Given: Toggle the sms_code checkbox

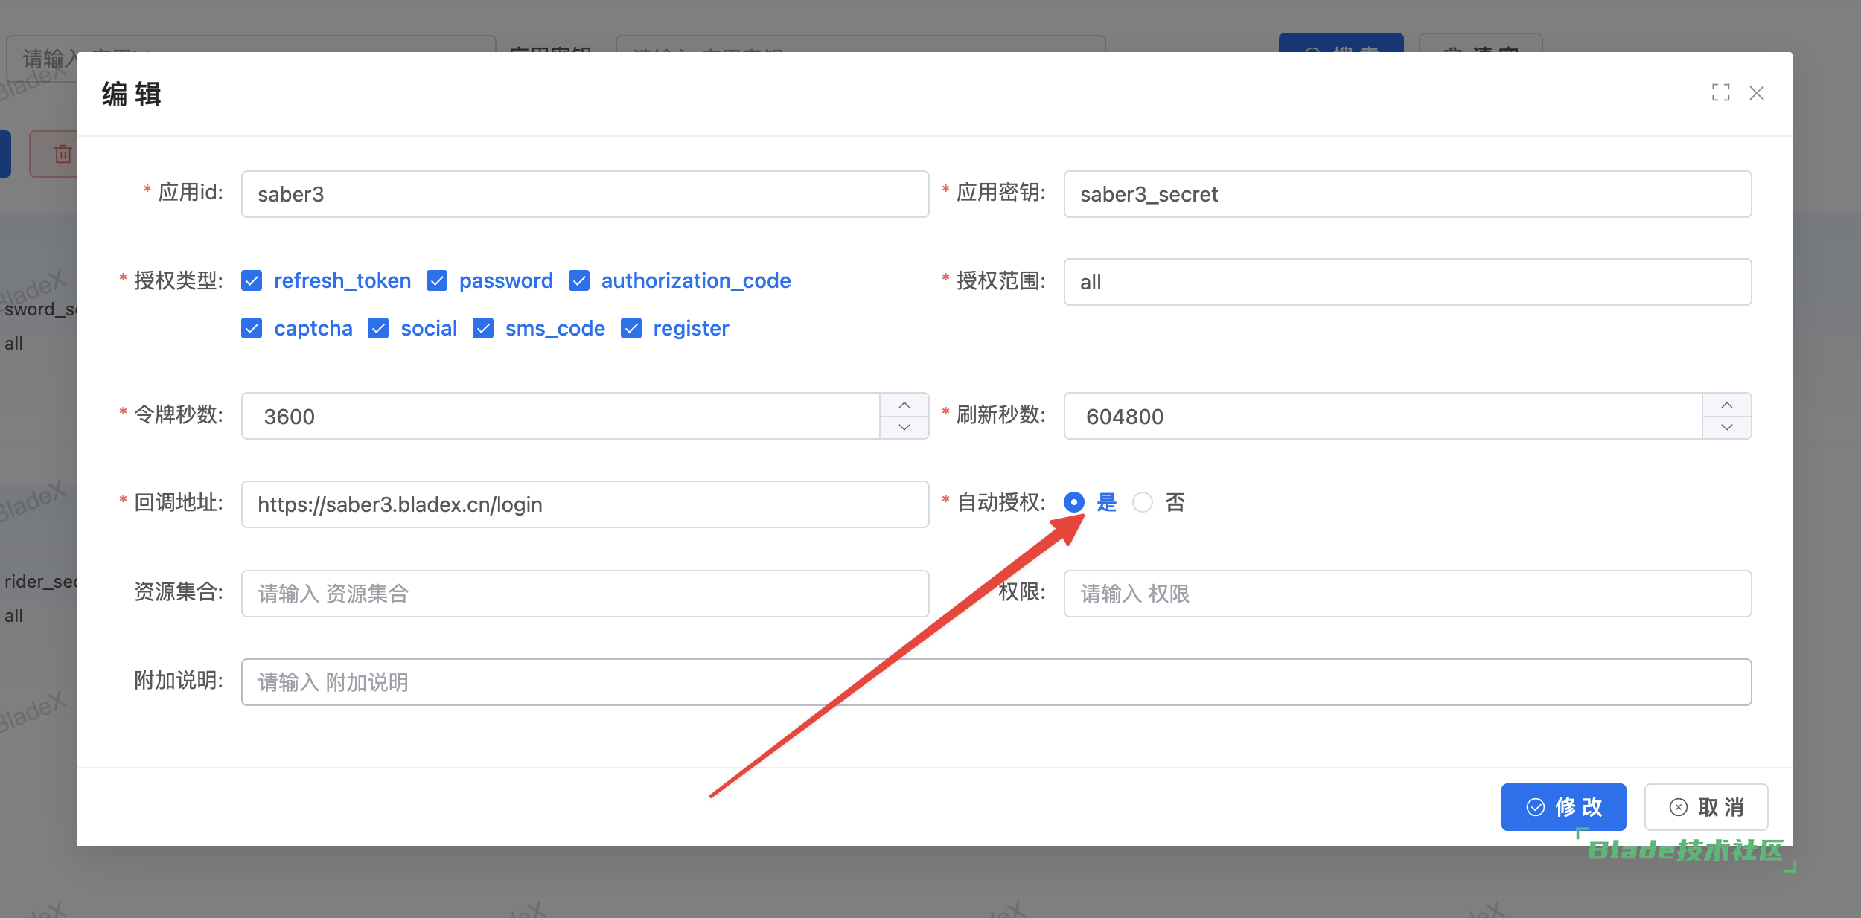Looking at the screenshot, I should 483,328.
